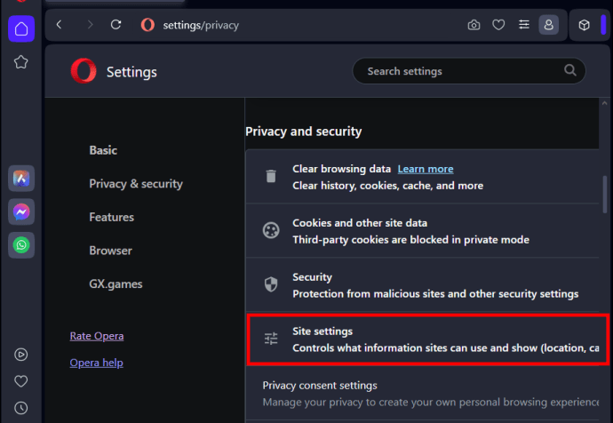Open the profile account icon
The image size is (613, 423).
pos(548,25)
